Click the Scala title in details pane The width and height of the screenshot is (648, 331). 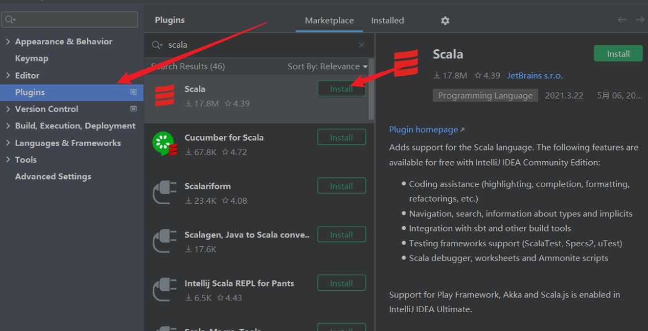tap(448, 54)
